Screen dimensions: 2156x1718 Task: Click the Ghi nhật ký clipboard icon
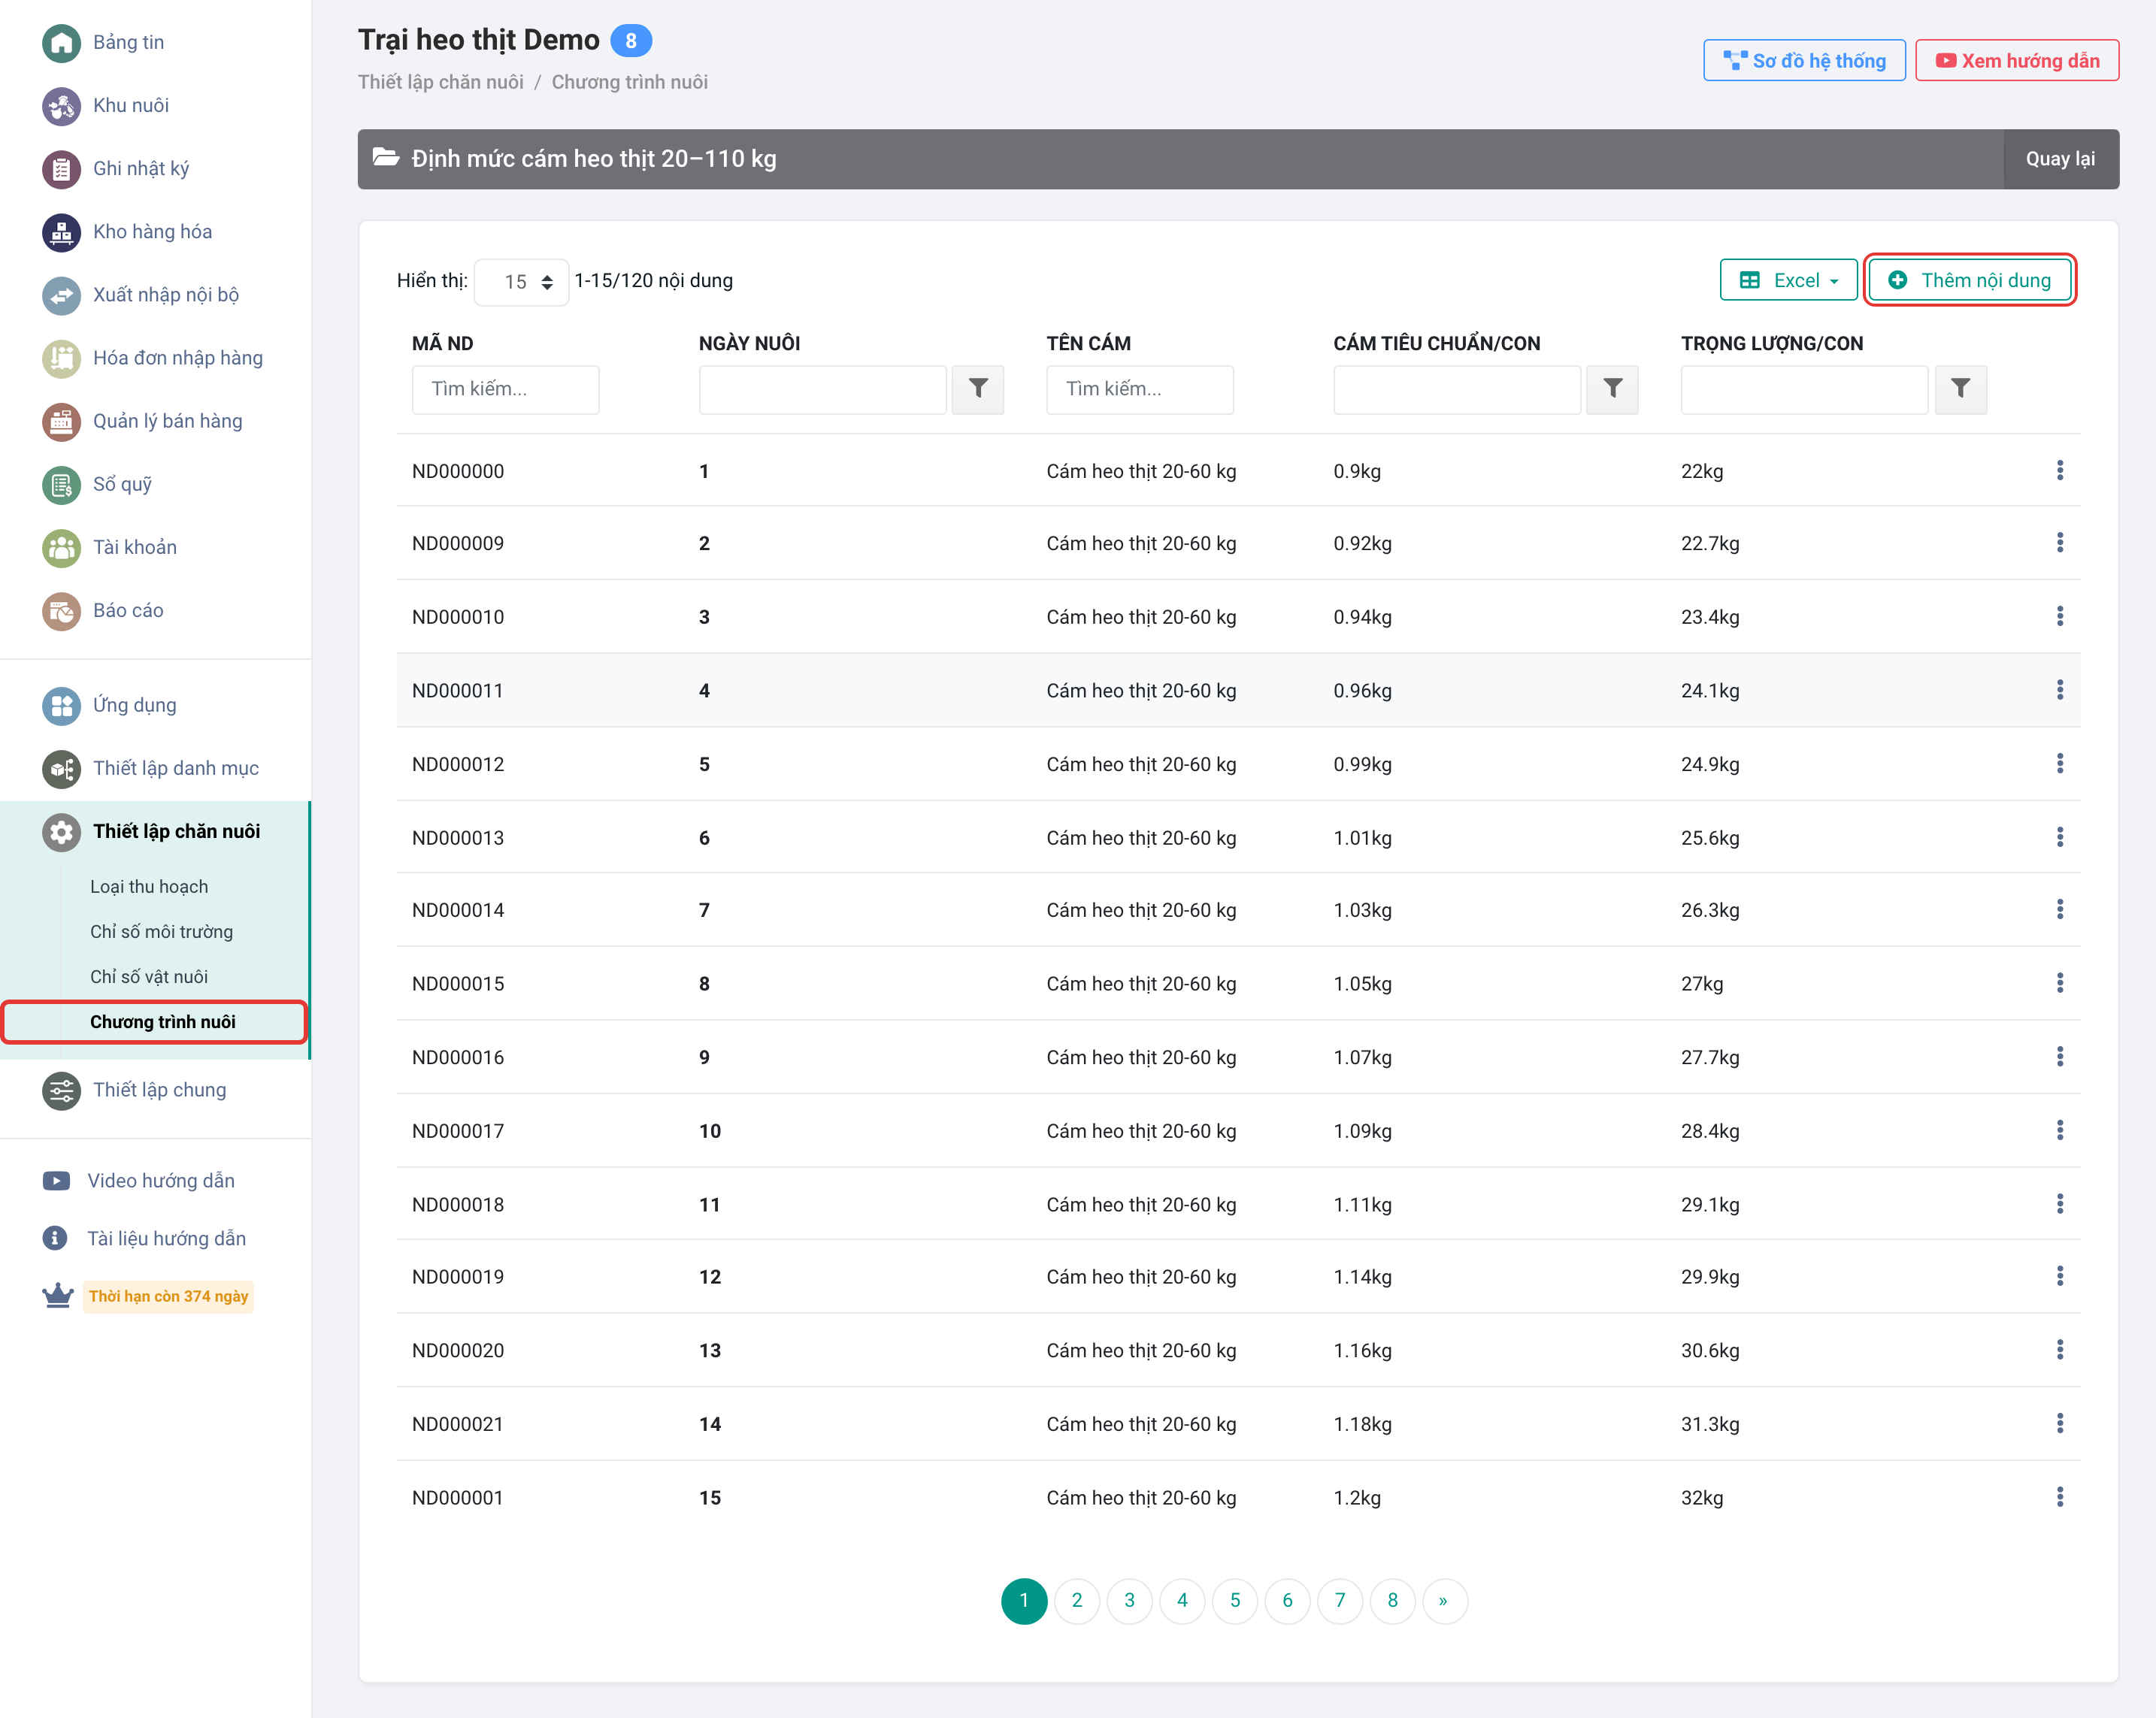[61, 168]
